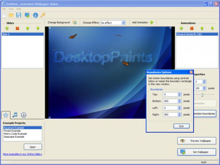Add a new slide with green plus
This screenshot has width=220, height=165.
pyautogui.click(x=7, y=28)
